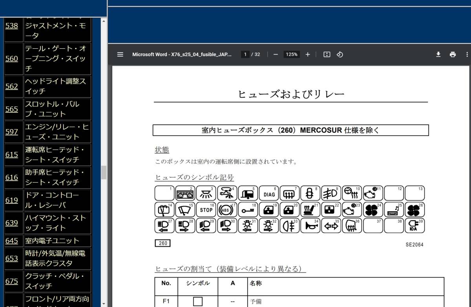Open link 675 for clutch pedal switch
Image resolution: width=471 pixels, height=307 pixels.
pyautogui.click(x=12, y=281)
